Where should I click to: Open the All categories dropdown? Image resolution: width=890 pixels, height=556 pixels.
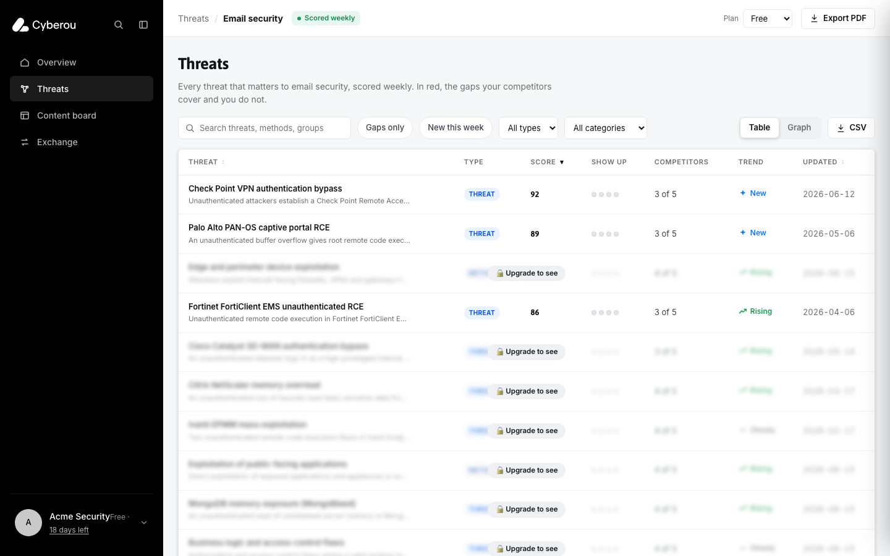606,128
